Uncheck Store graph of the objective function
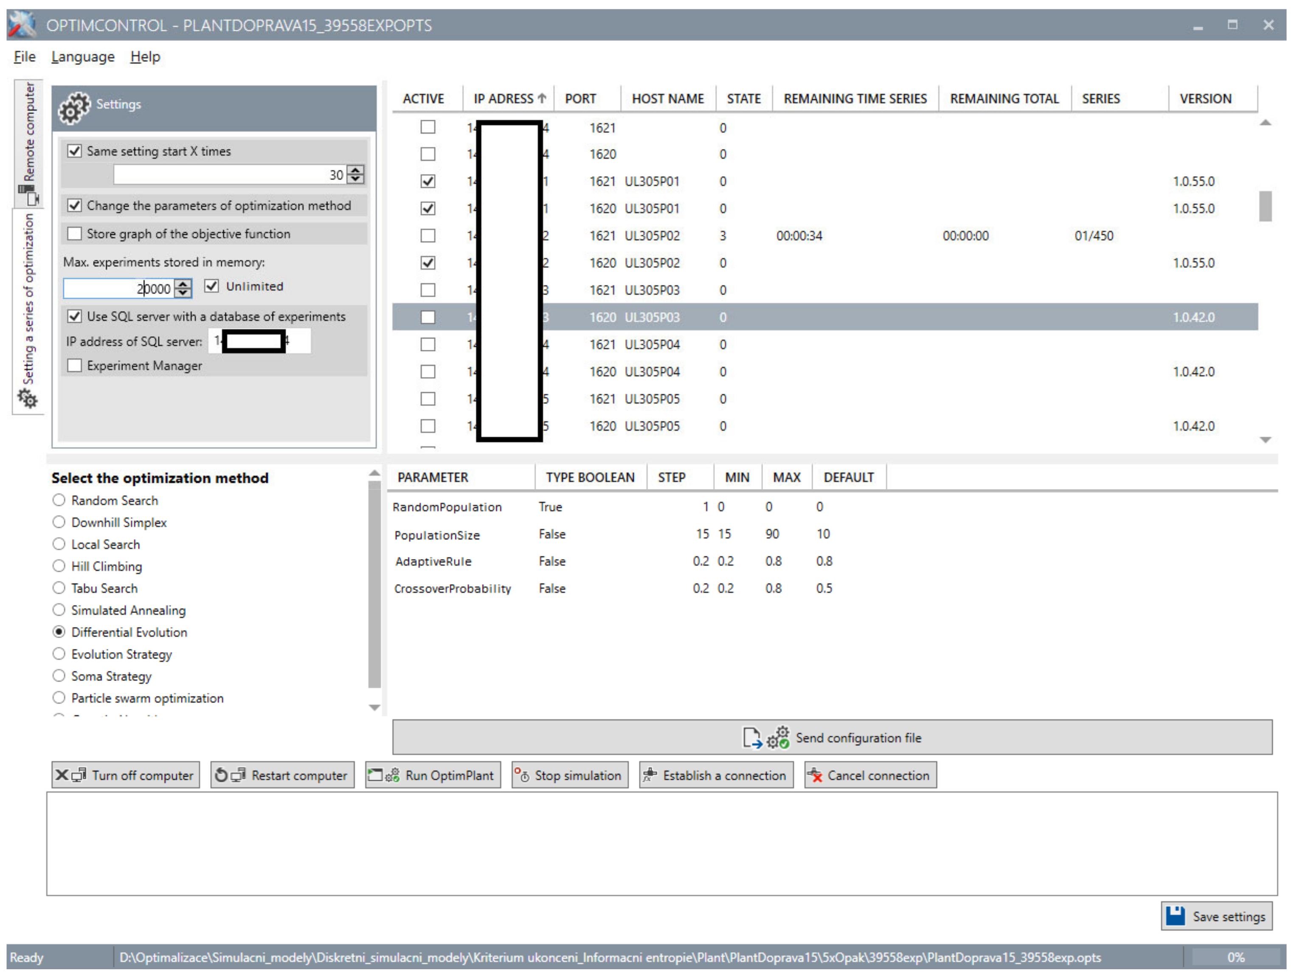The image size is (1294, 979). click(74, 234)
